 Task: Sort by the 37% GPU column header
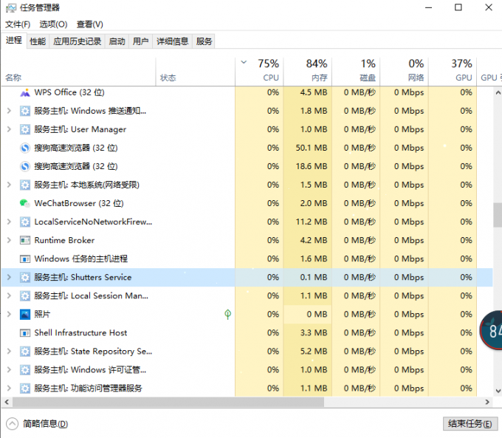pyautogui.click(x=453, y=71)
